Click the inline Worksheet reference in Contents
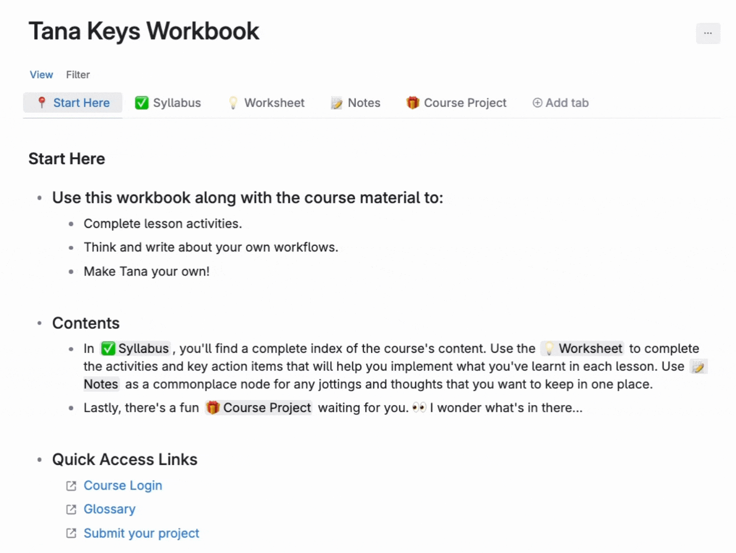The height and width of the screenshot is (553, 736). coord(582,349)
